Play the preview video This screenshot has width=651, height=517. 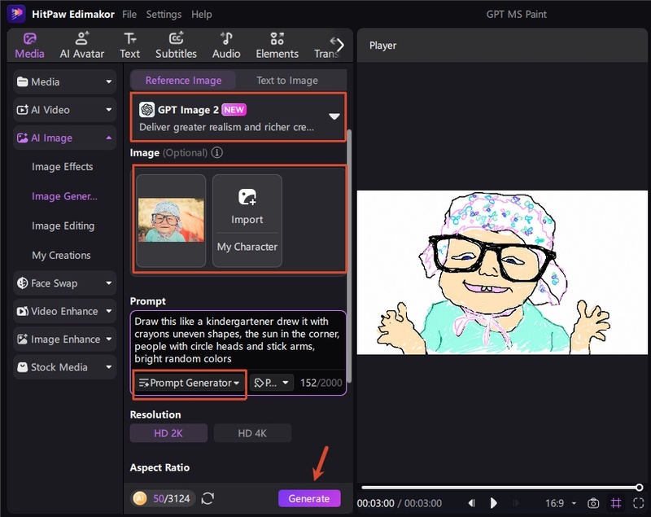(x=494, y=503)
